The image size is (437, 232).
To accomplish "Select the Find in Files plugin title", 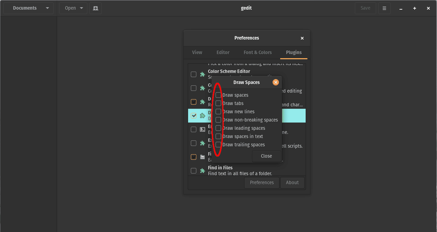I will (220, 168).
